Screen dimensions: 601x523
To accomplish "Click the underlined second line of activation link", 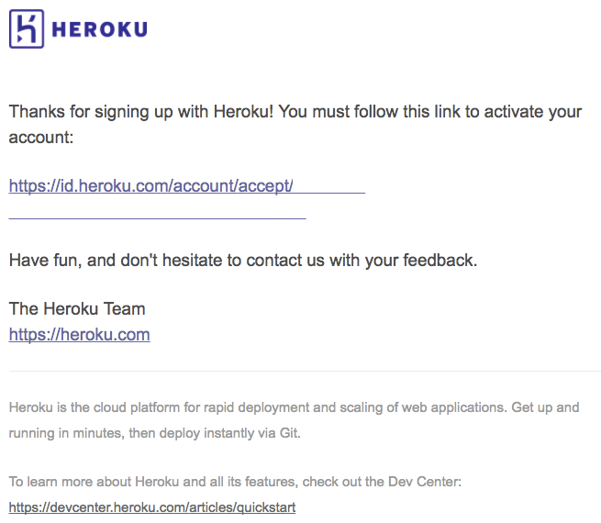I will 158,217.
